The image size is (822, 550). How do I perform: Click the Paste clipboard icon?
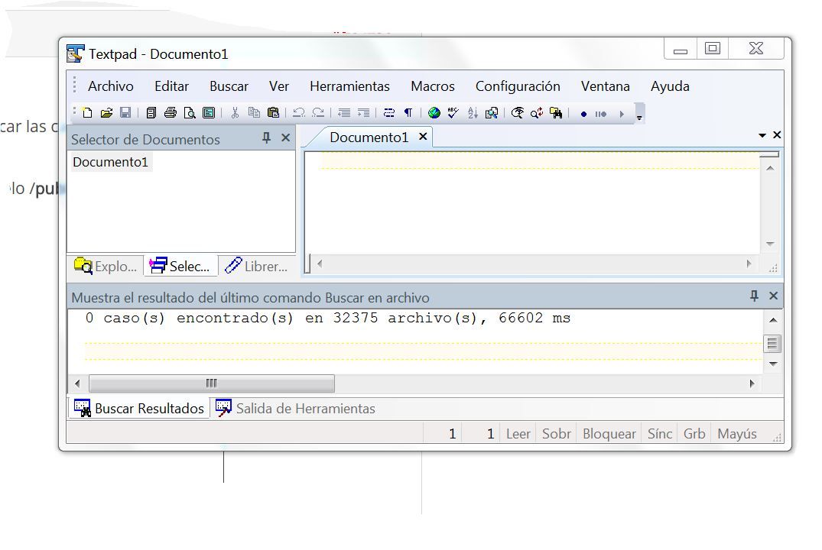(273, 112)
